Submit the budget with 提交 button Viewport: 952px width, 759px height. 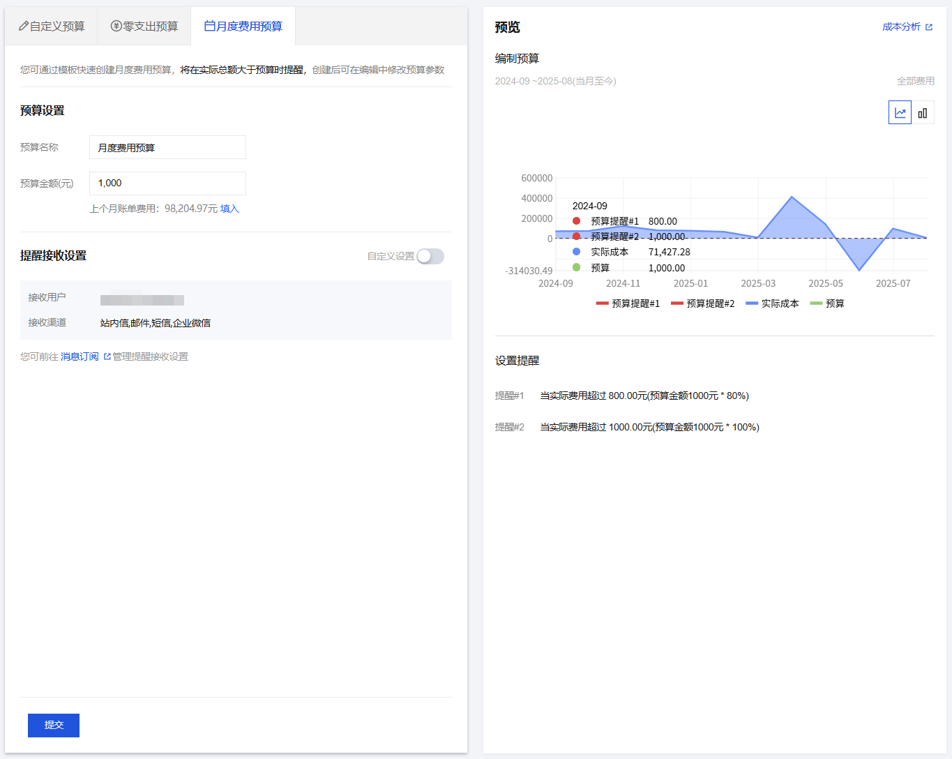click(x=54, y=725)
